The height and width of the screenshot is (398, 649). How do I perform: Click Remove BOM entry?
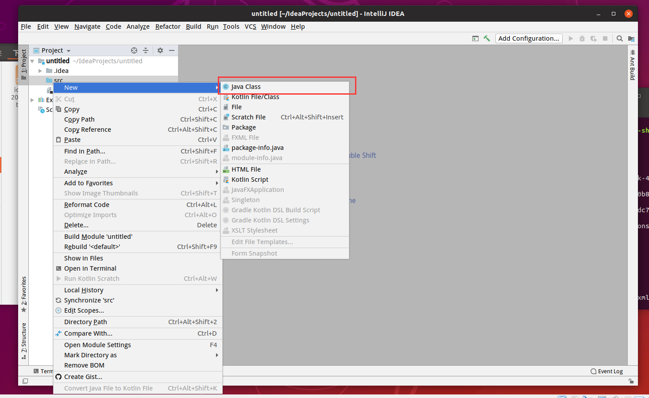[x=137, y=365]
